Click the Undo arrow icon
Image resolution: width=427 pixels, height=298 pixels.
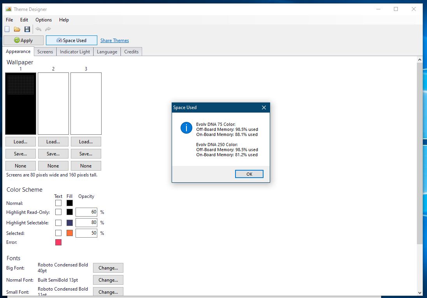[x=38, y=29]
